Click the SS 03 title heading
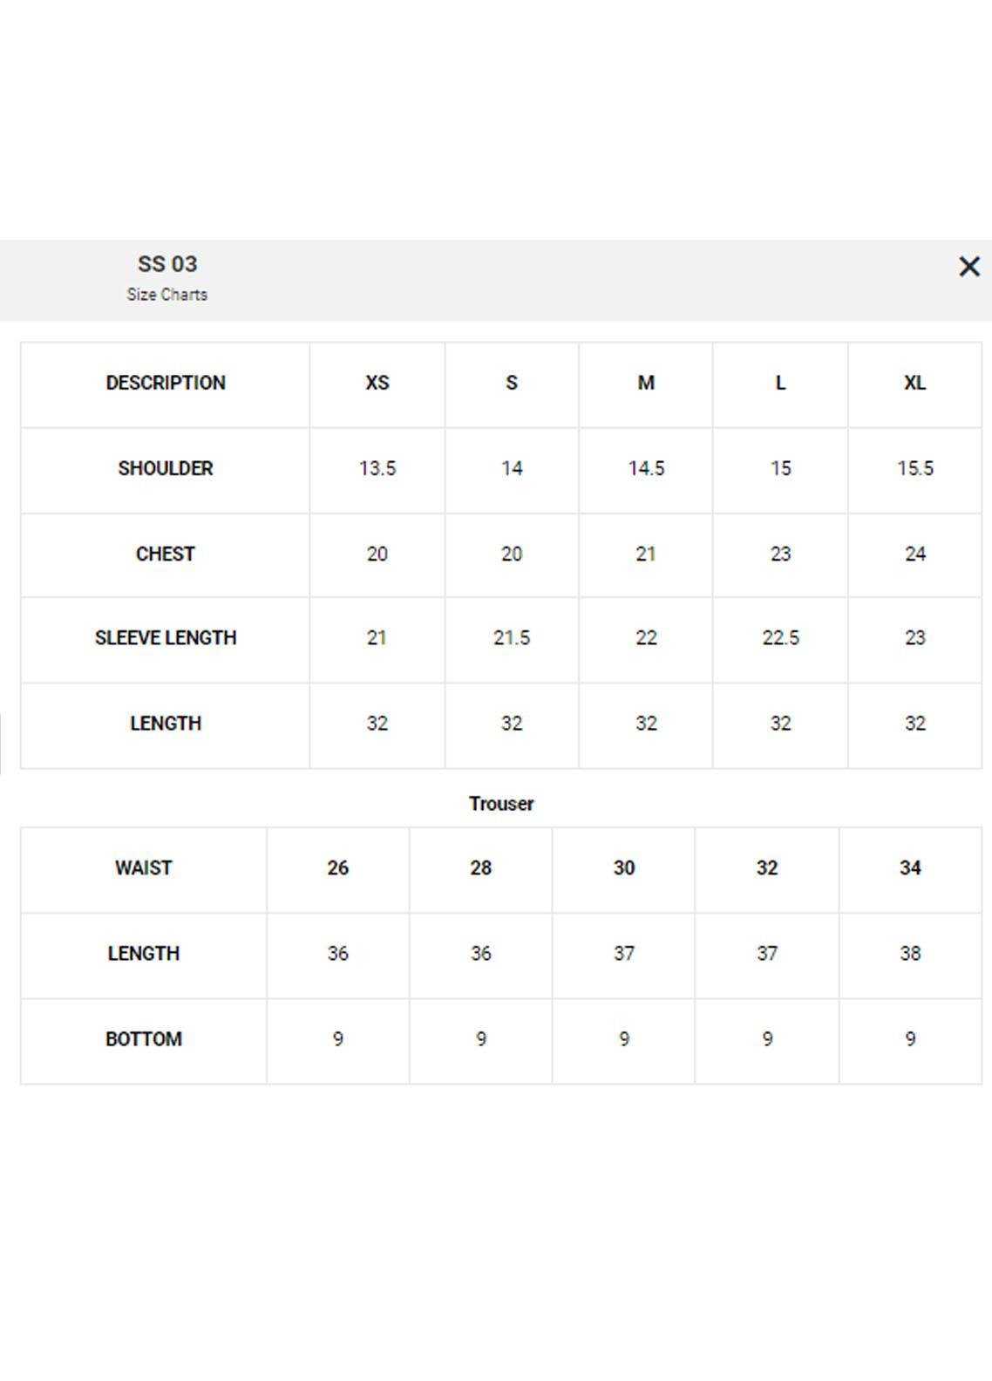 (167, 264)
